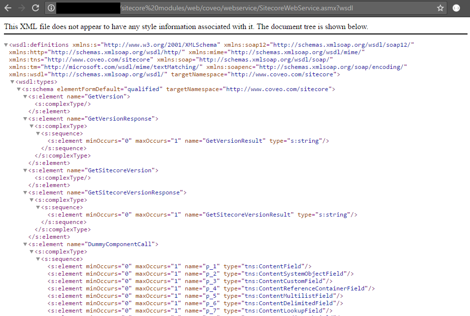Image resolution: width=470 pixels, height=316 pixels.
Task: Click inside the browser address bar
Action: 247,8
